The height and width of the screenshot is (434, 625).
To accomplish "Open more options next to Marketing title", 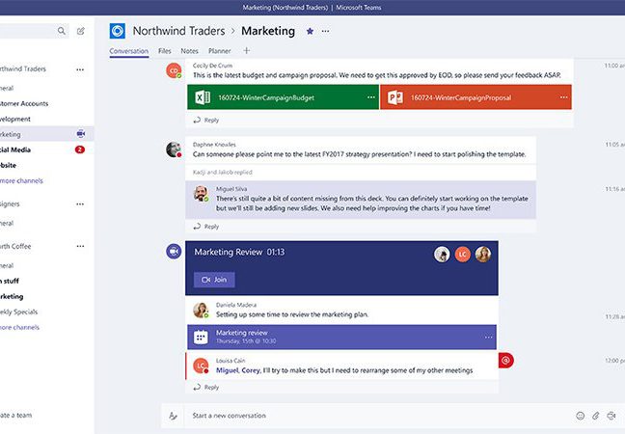I will (326, 31).
